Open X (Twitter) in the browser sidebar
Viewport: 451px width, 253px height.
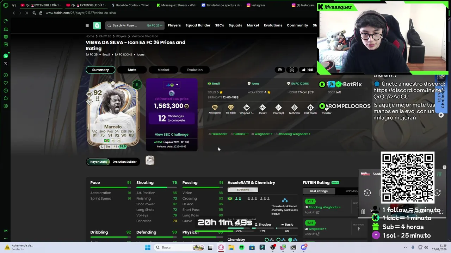coord(6,64)
